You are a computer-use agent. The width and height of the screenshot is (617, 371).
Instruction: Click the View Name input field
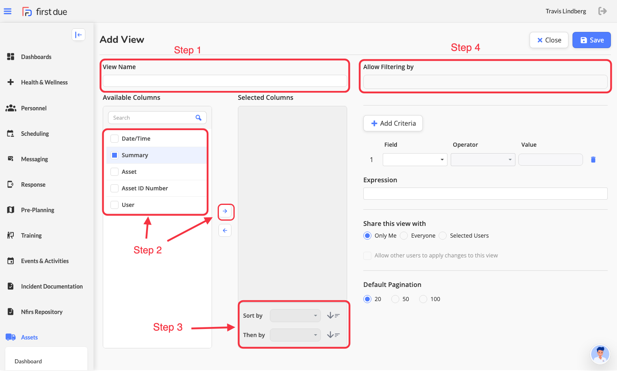225,81
